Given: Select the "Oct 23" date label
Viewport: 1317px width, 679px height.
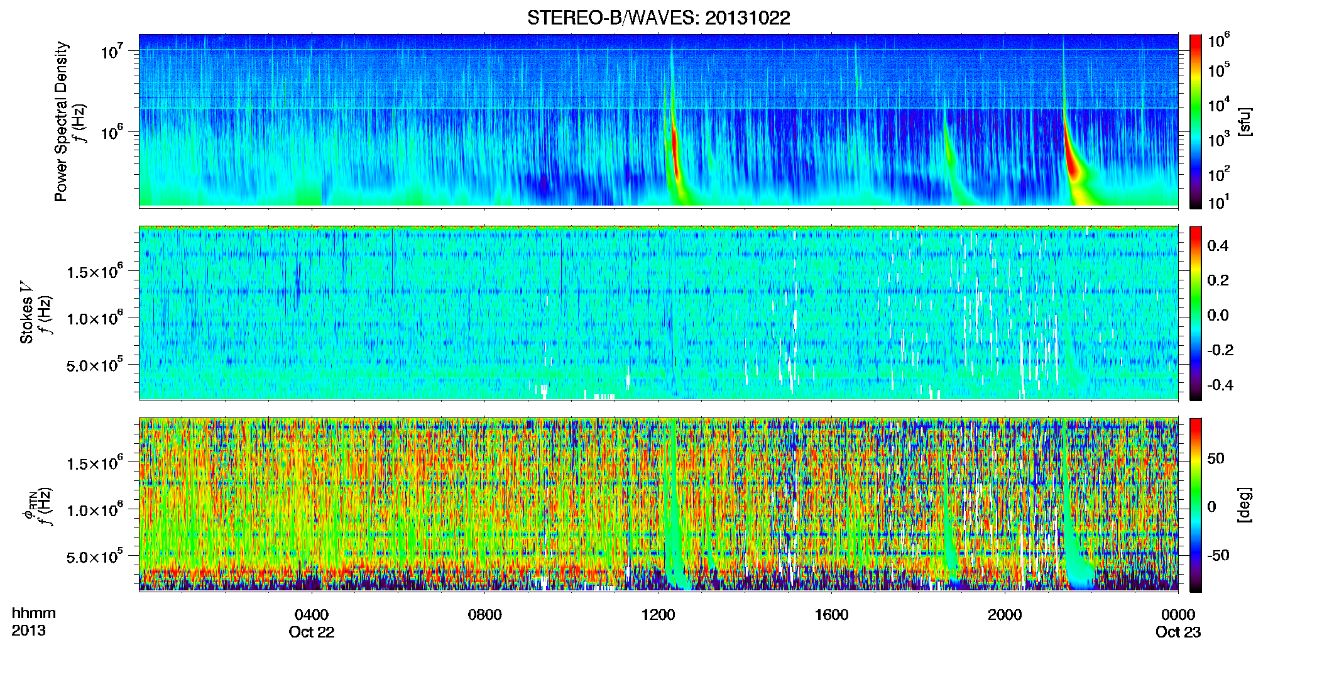Looking at the screenshot, I should [x=1178, y=632].
